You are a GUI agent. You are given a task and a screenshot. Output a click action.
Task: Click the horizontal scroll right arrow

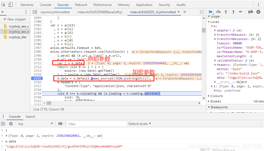click(x=199, y=103)
